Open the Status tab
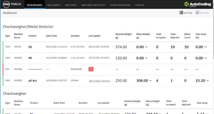 (140, 5)
